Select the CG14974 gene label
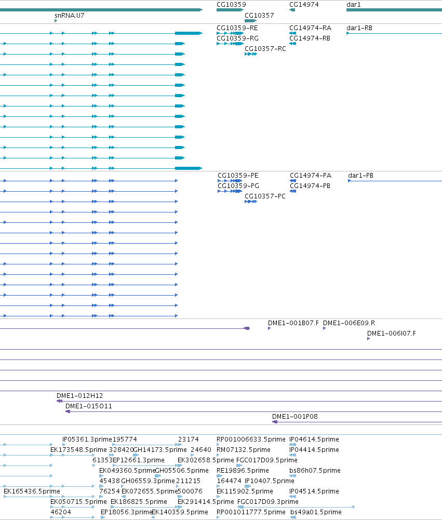 (304, 5)
